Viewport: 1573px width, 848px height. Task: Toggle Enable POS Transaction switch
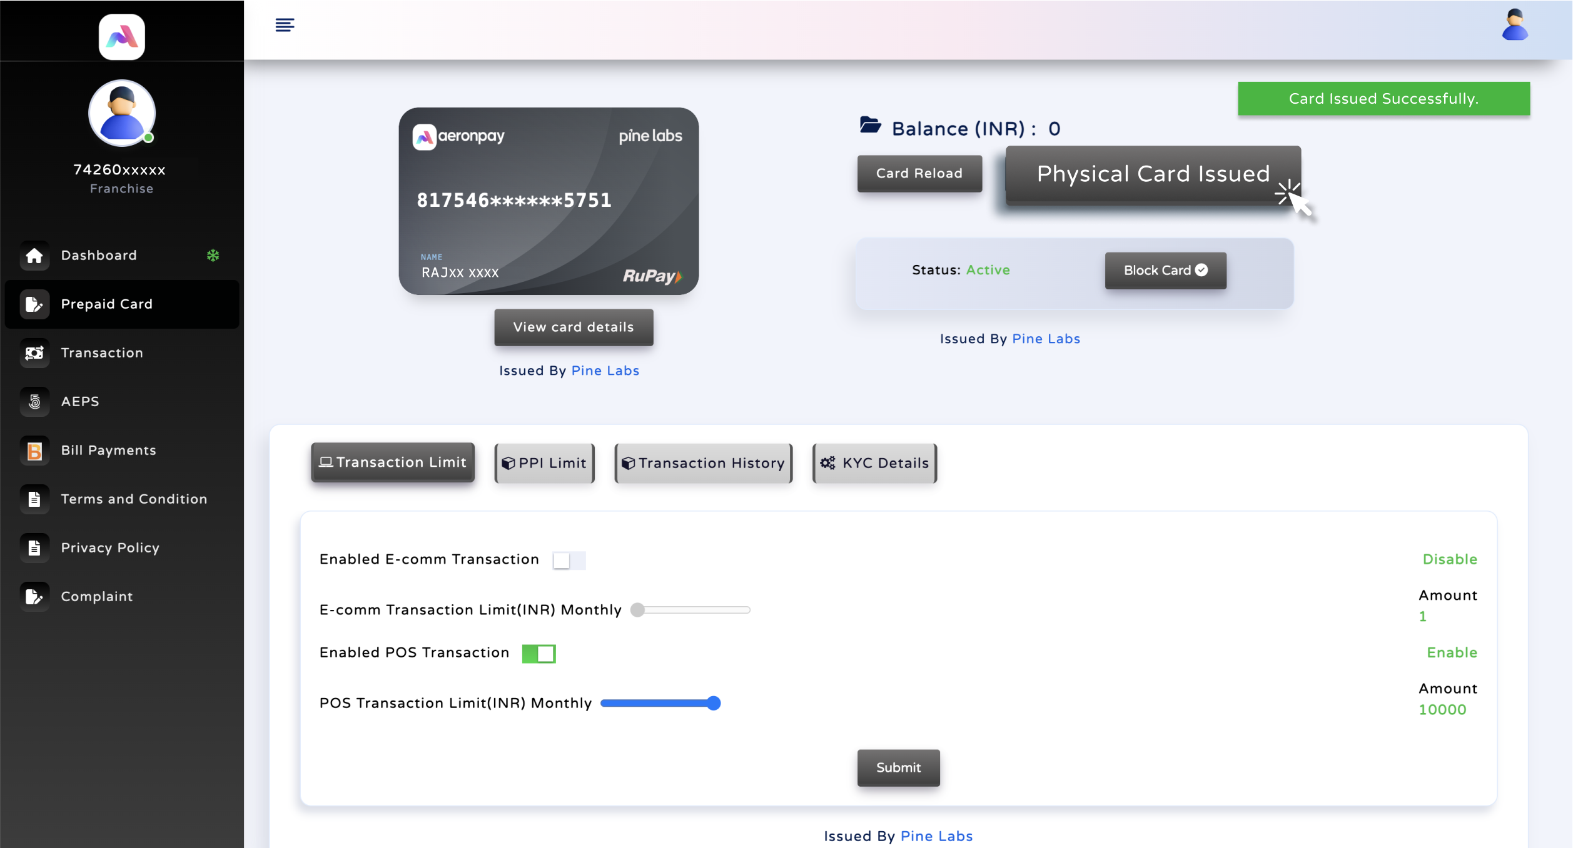539,652
